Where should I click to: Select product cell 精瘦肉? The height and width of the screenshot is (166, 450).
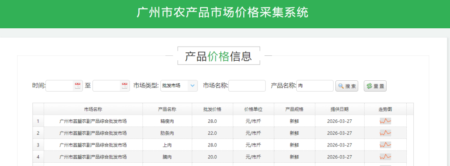coord(167,121)
